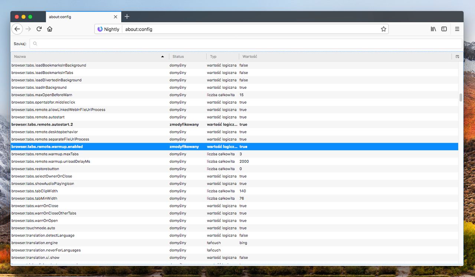Open the home page

[50, 29]
